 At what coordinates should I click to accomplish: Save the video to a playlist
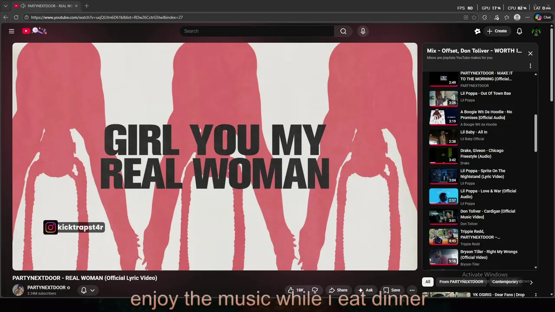(x=392, y=290)
